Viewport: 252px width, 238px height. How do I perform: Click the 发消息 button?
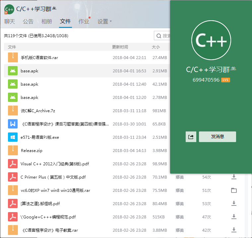coord(218,137)
